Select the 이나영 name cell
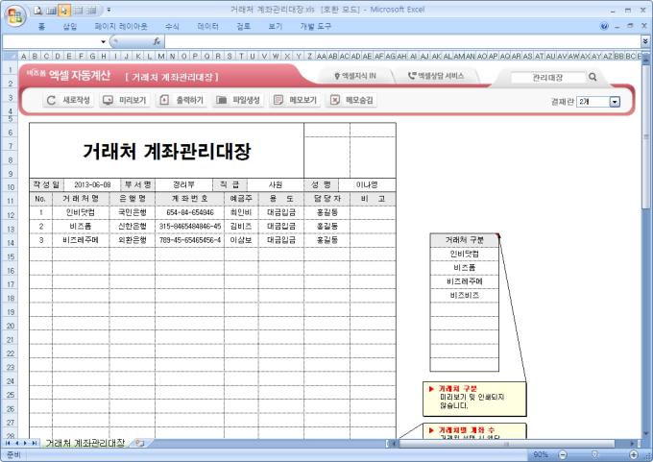Image resolution: width=653 pixels, height=462 pixels. coord(367,185)
